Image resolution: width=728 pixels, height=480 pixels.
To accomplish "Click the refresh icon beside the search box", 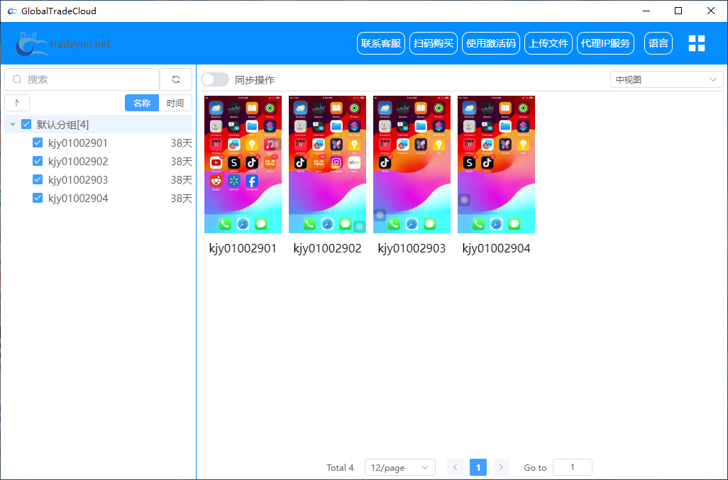I will pyautogui.click(x=176, y=79).
